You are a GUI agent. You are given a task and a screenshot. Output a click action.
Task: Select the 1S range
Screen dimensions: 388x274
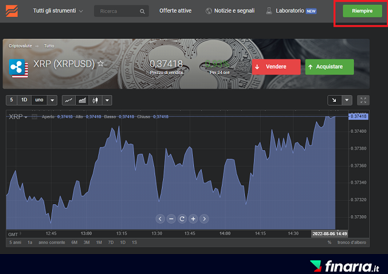[135, 242]
